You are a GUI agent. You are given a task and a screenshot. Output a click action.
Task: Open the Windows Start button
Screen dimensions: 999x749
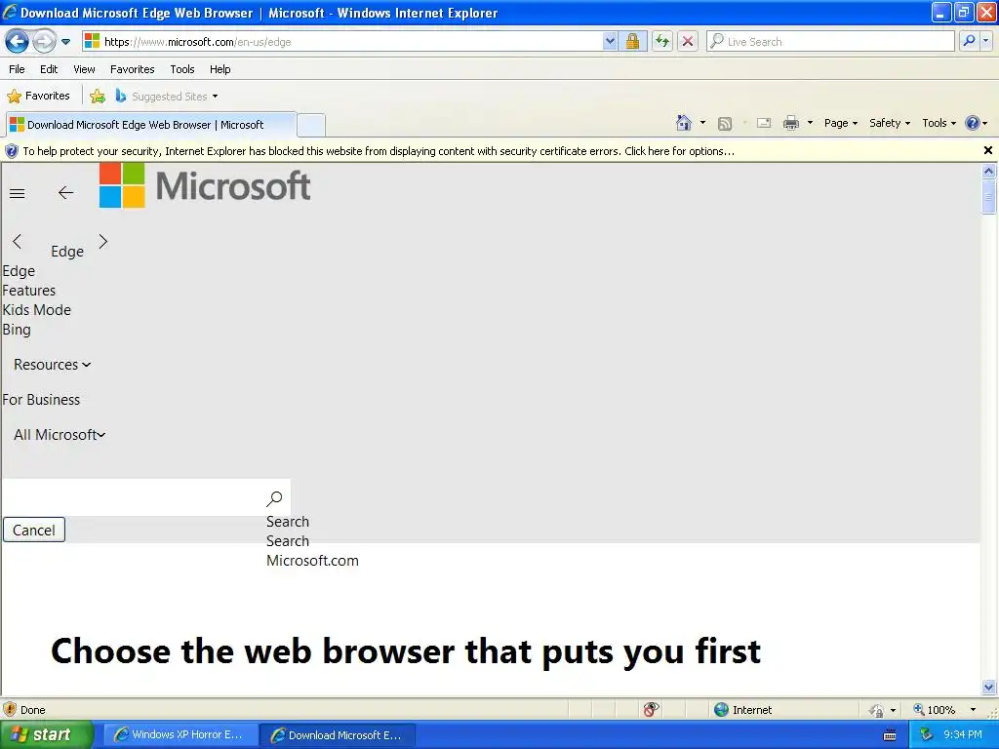tap(45, 734)
